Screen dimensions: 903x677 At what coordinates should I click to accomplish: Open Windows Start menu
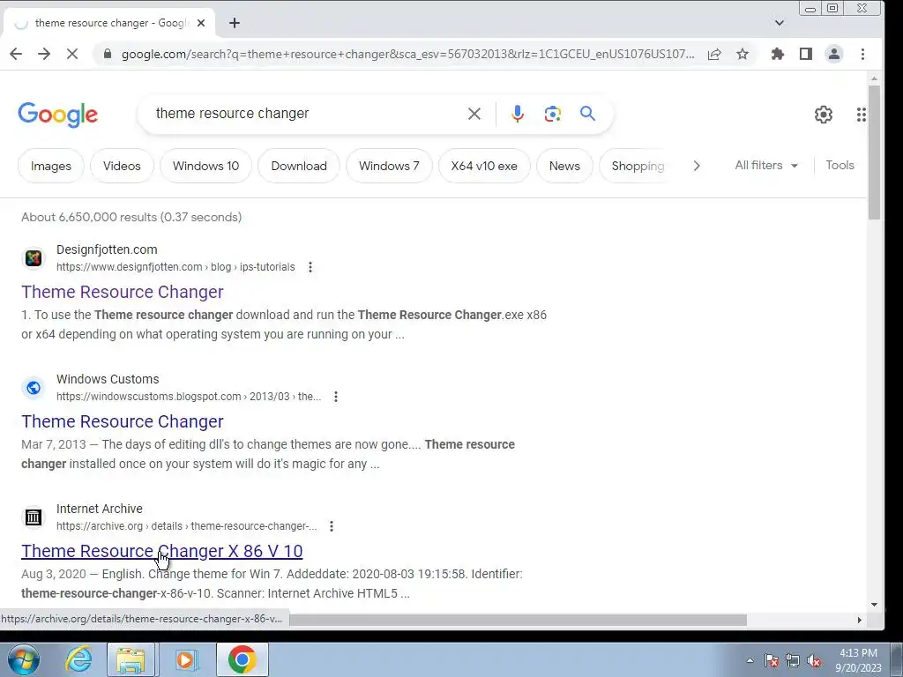click(x=23, y=659)
